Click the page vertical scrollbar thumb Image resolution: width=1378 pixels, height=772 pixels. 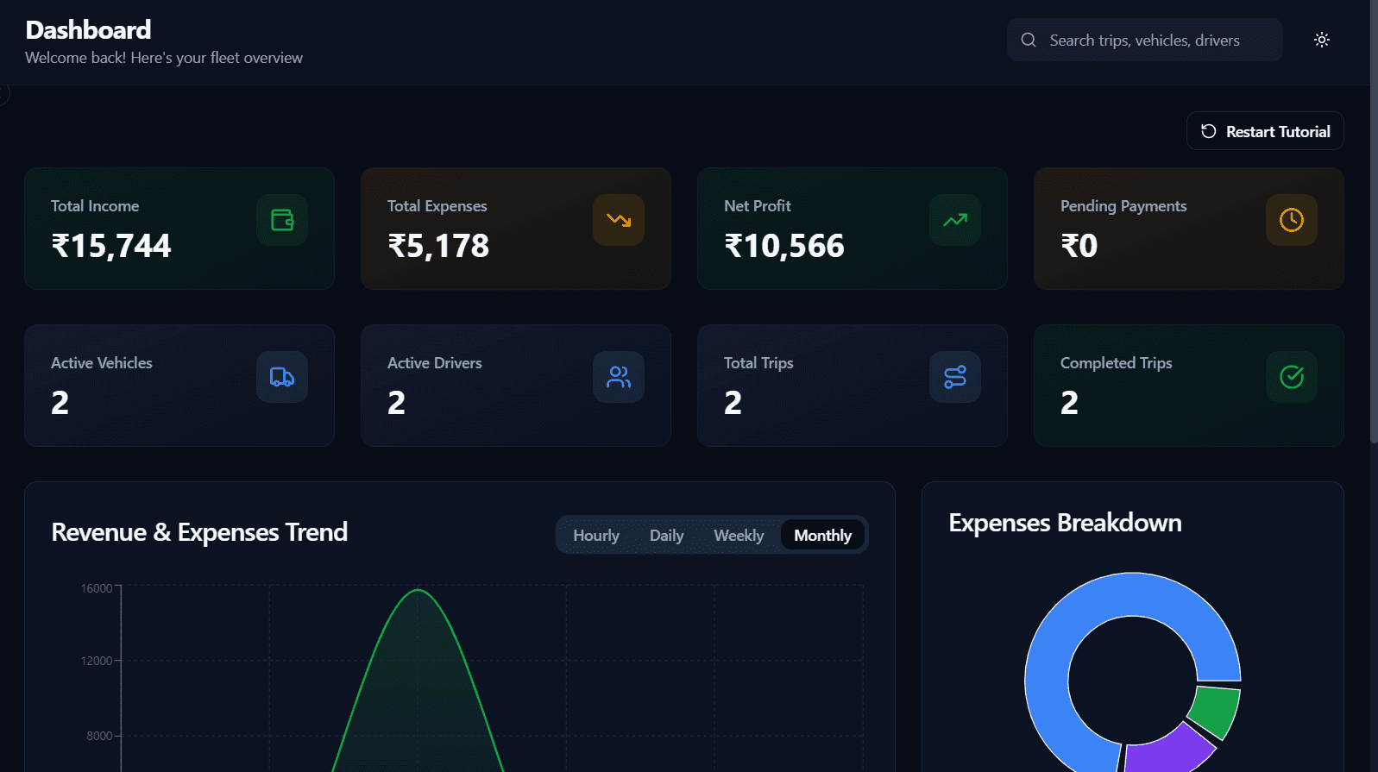[1374, 222]
